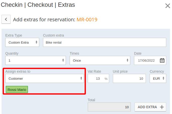Click the Vat Rate percent symbol
The width and height of the screenshot is (172, 114).
pyautogui.click(x=106, y=79)
